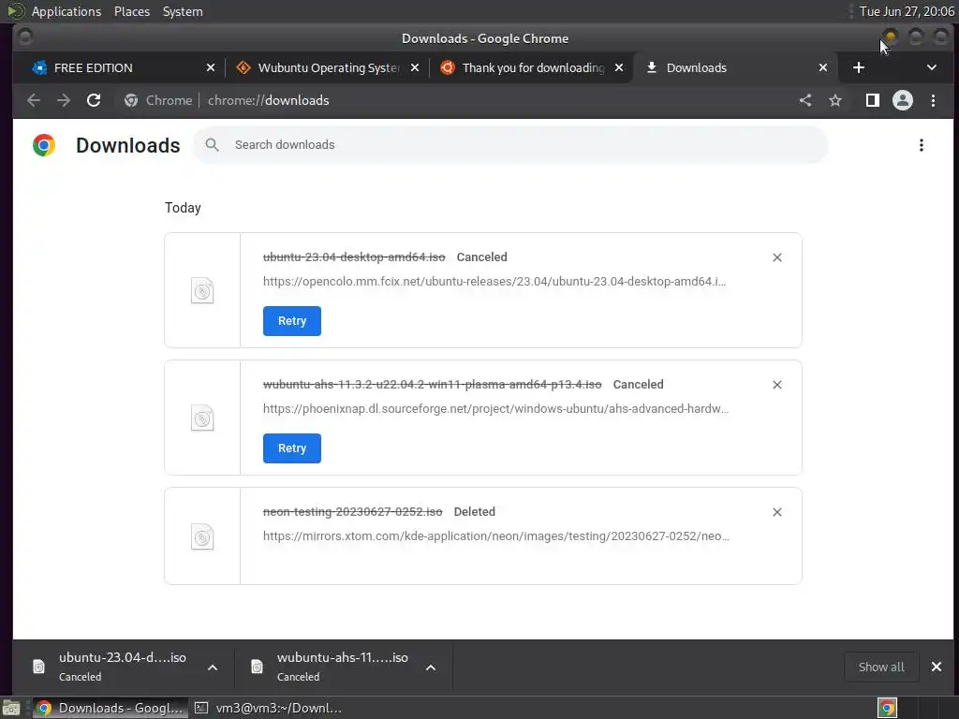Expand options for ubuntu-23.04 shelf item
This screenshot has height=719, width=959.
(x=213, y=667)
